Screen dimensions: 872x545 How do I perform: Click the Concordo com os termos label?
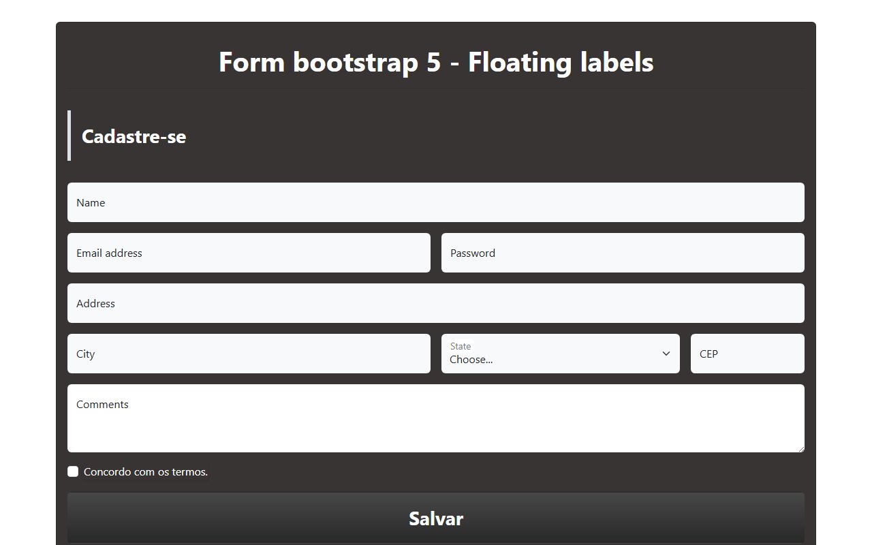tap(145, 471)
